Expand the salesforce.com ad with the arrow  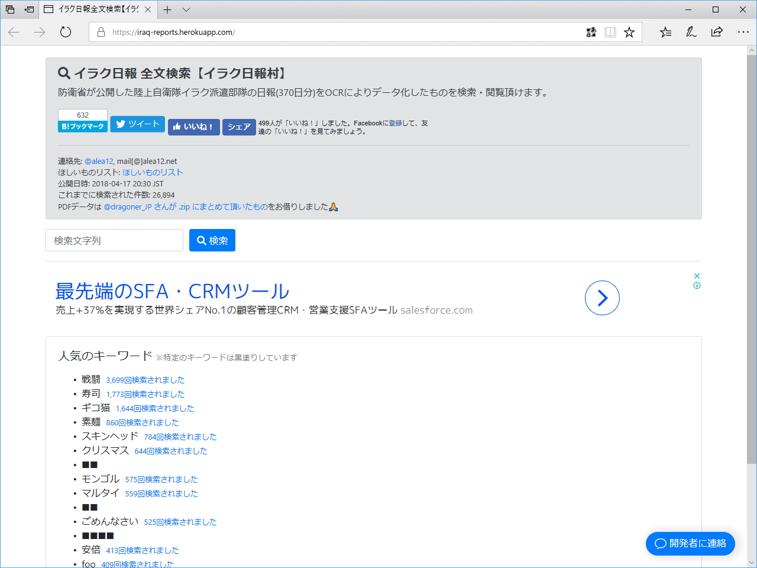click(x=602, y=298)
